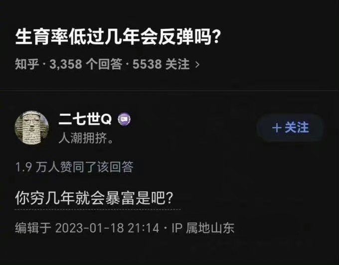The width and height of the screenshot is (339, 265).
Task: Click the 知乎 source label
Action: (x=27, y=64)
